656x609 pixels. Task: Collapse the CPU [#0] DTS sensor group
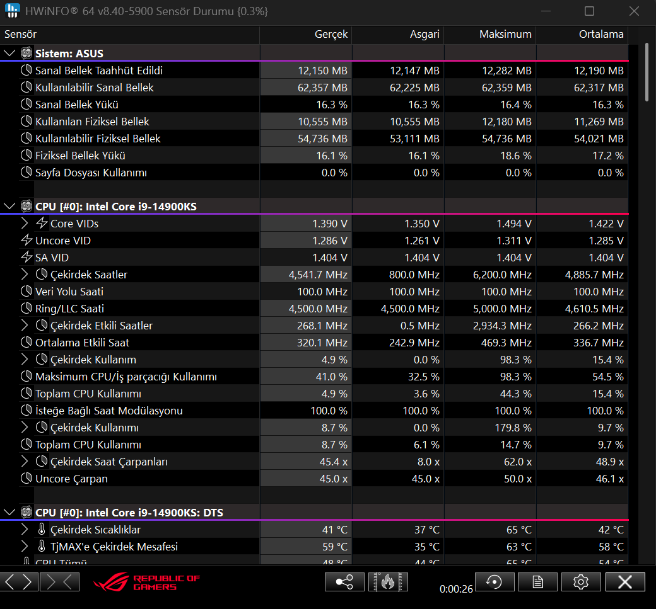click(9, 512)
